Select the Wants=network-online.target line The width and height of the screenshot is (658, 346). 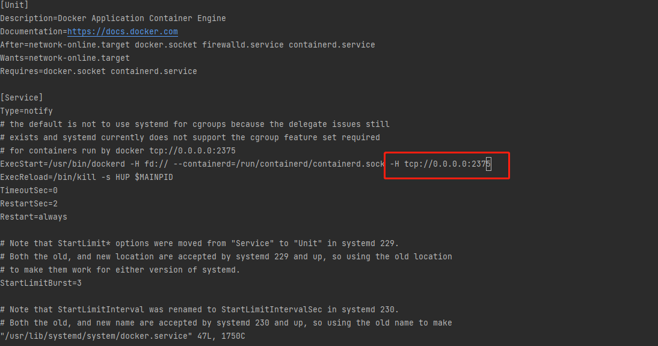65,58
